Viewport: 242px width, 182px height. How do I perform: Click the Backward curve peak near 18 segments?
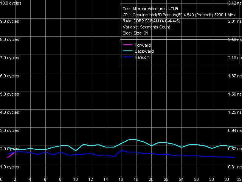click(x=133, y=140)
